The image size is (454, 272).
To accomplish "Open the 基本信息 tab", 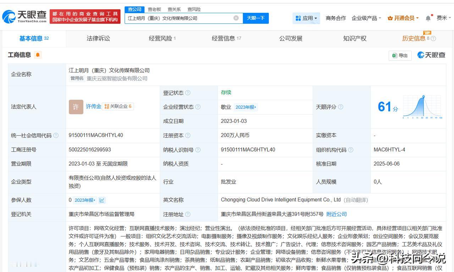I will [x=34, y=38].
